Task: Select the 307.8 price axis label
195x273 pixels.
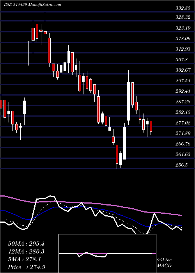Action: coord(182,60)
